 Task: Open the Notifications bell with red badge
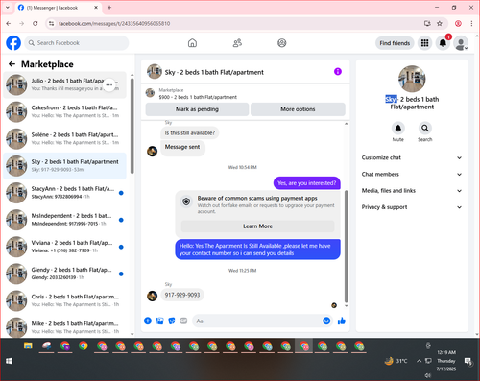click(x=443, y=43)
